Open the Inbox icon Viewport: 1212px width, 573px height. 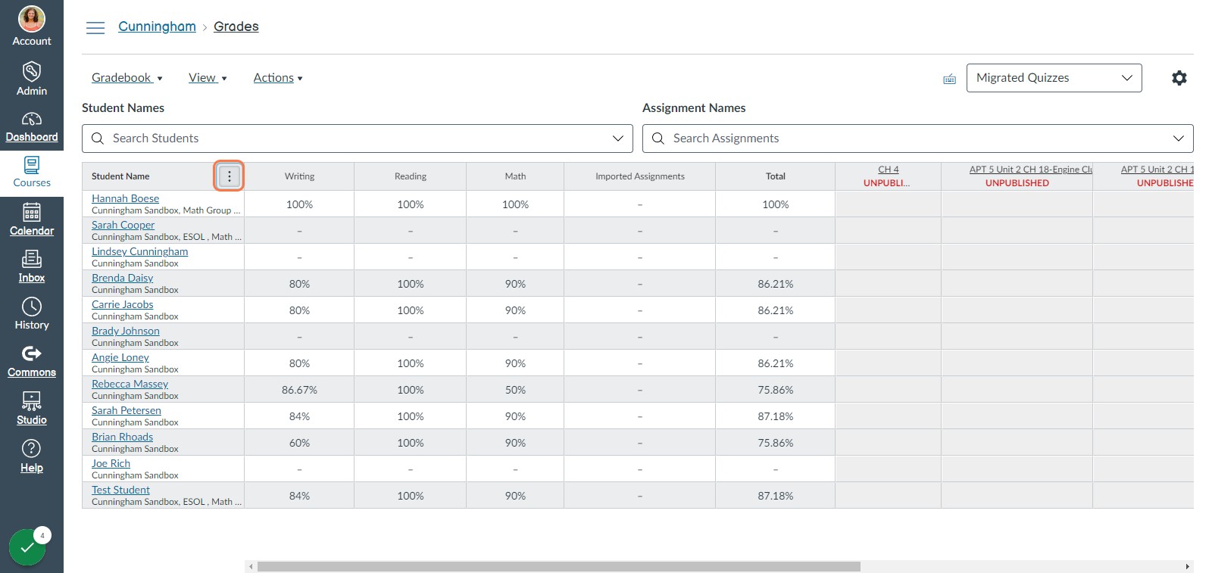(x=32, y=260)
